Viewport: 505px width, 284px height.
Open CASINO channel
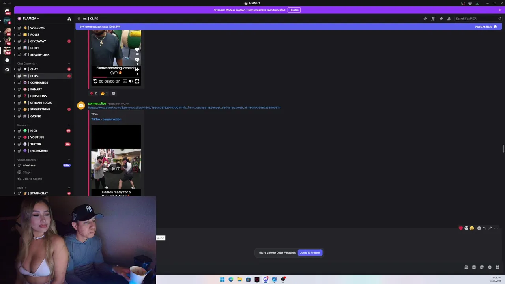coord(43,116)
